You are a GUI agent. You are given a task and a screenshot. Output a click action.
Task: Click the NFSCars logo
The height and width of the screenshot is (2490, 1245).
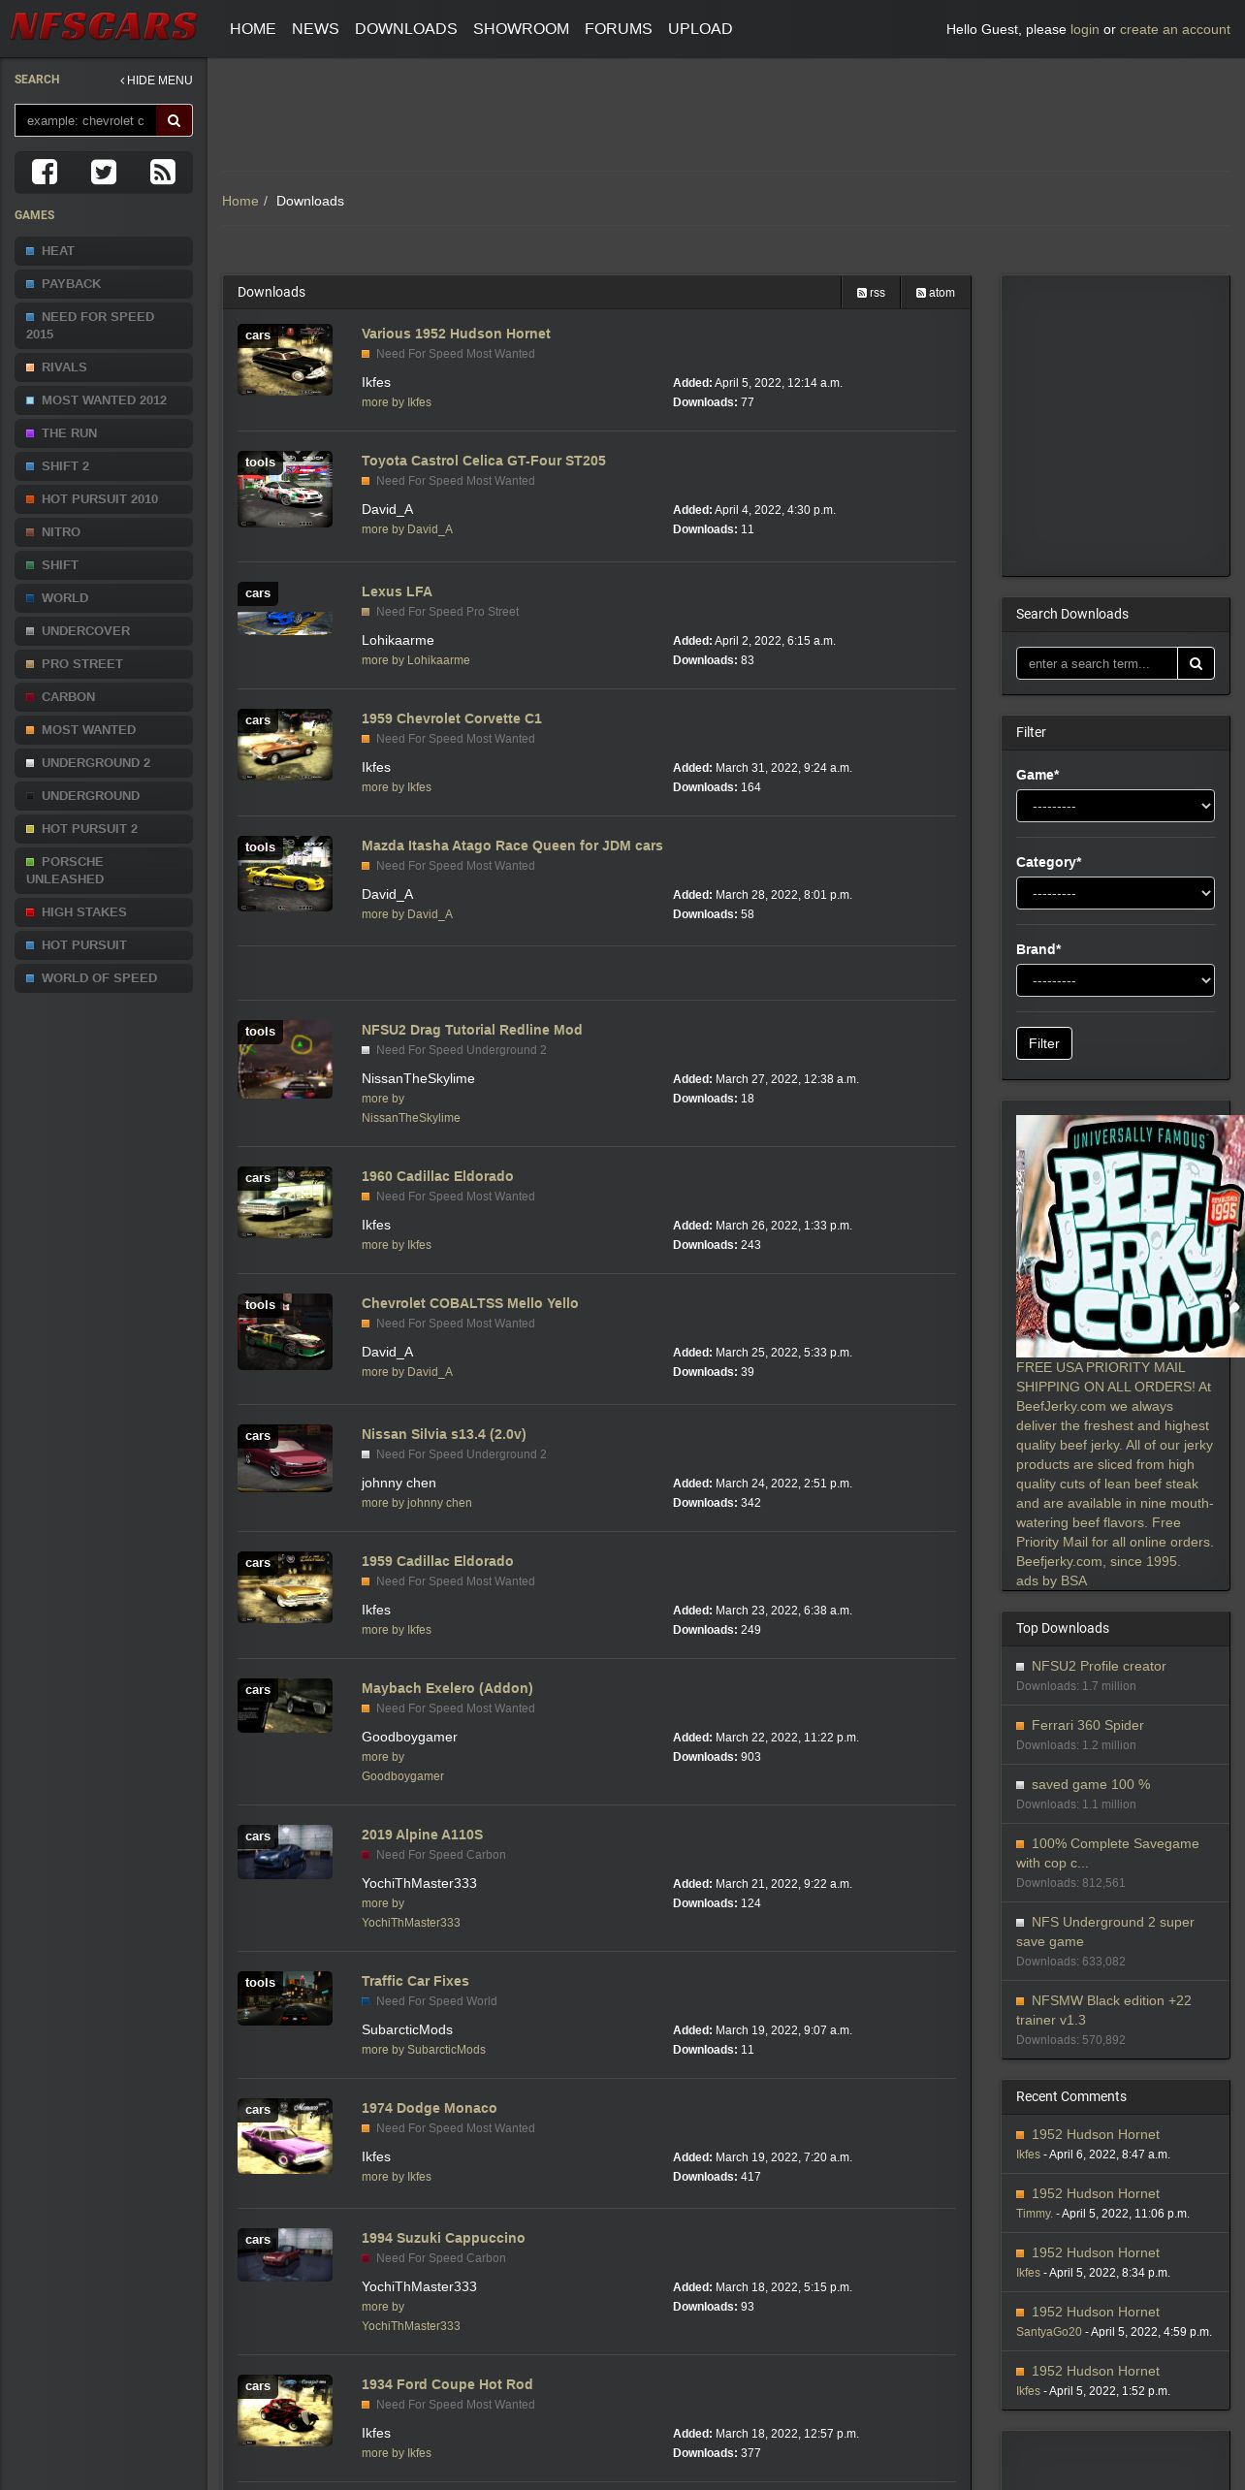coord(104,27)
